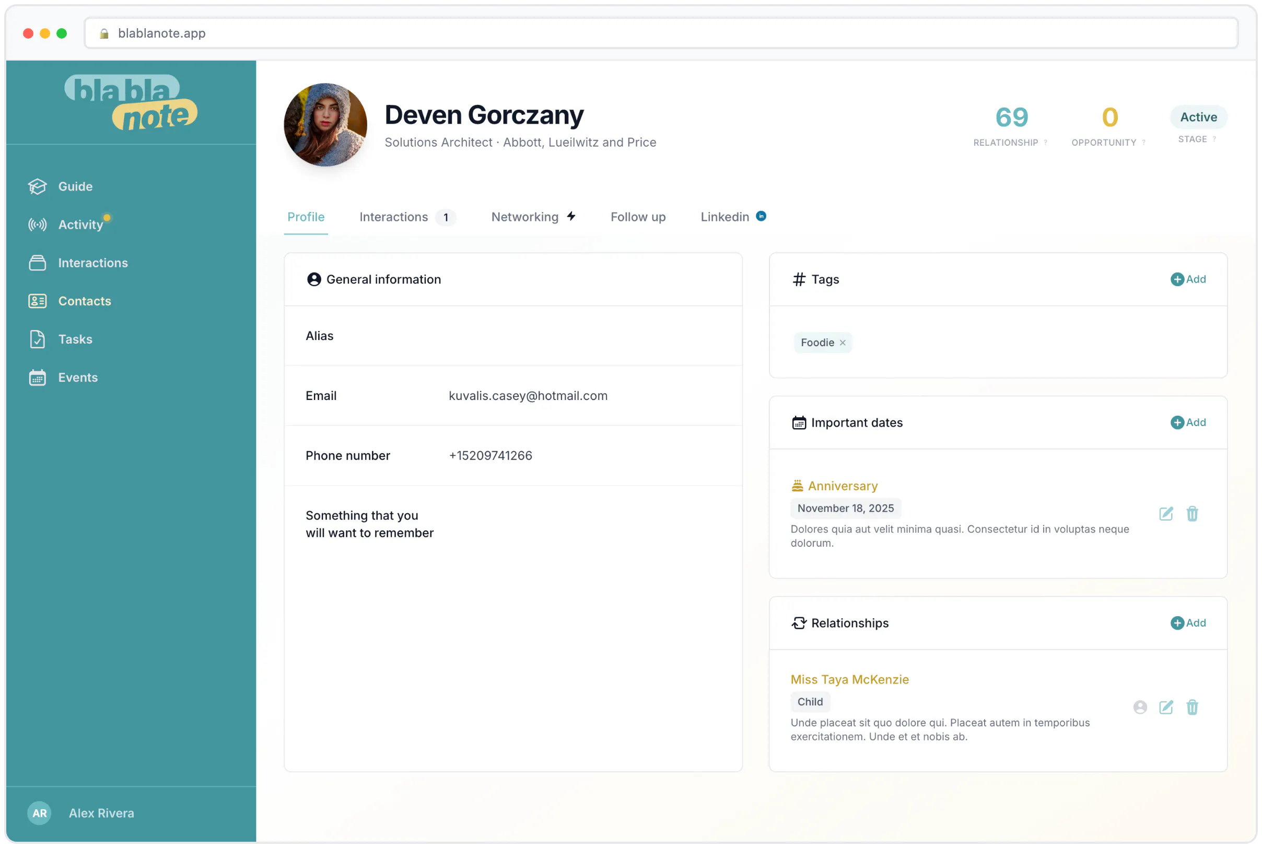Go to Tasks in the sidebar

click(x=75, y=339)
